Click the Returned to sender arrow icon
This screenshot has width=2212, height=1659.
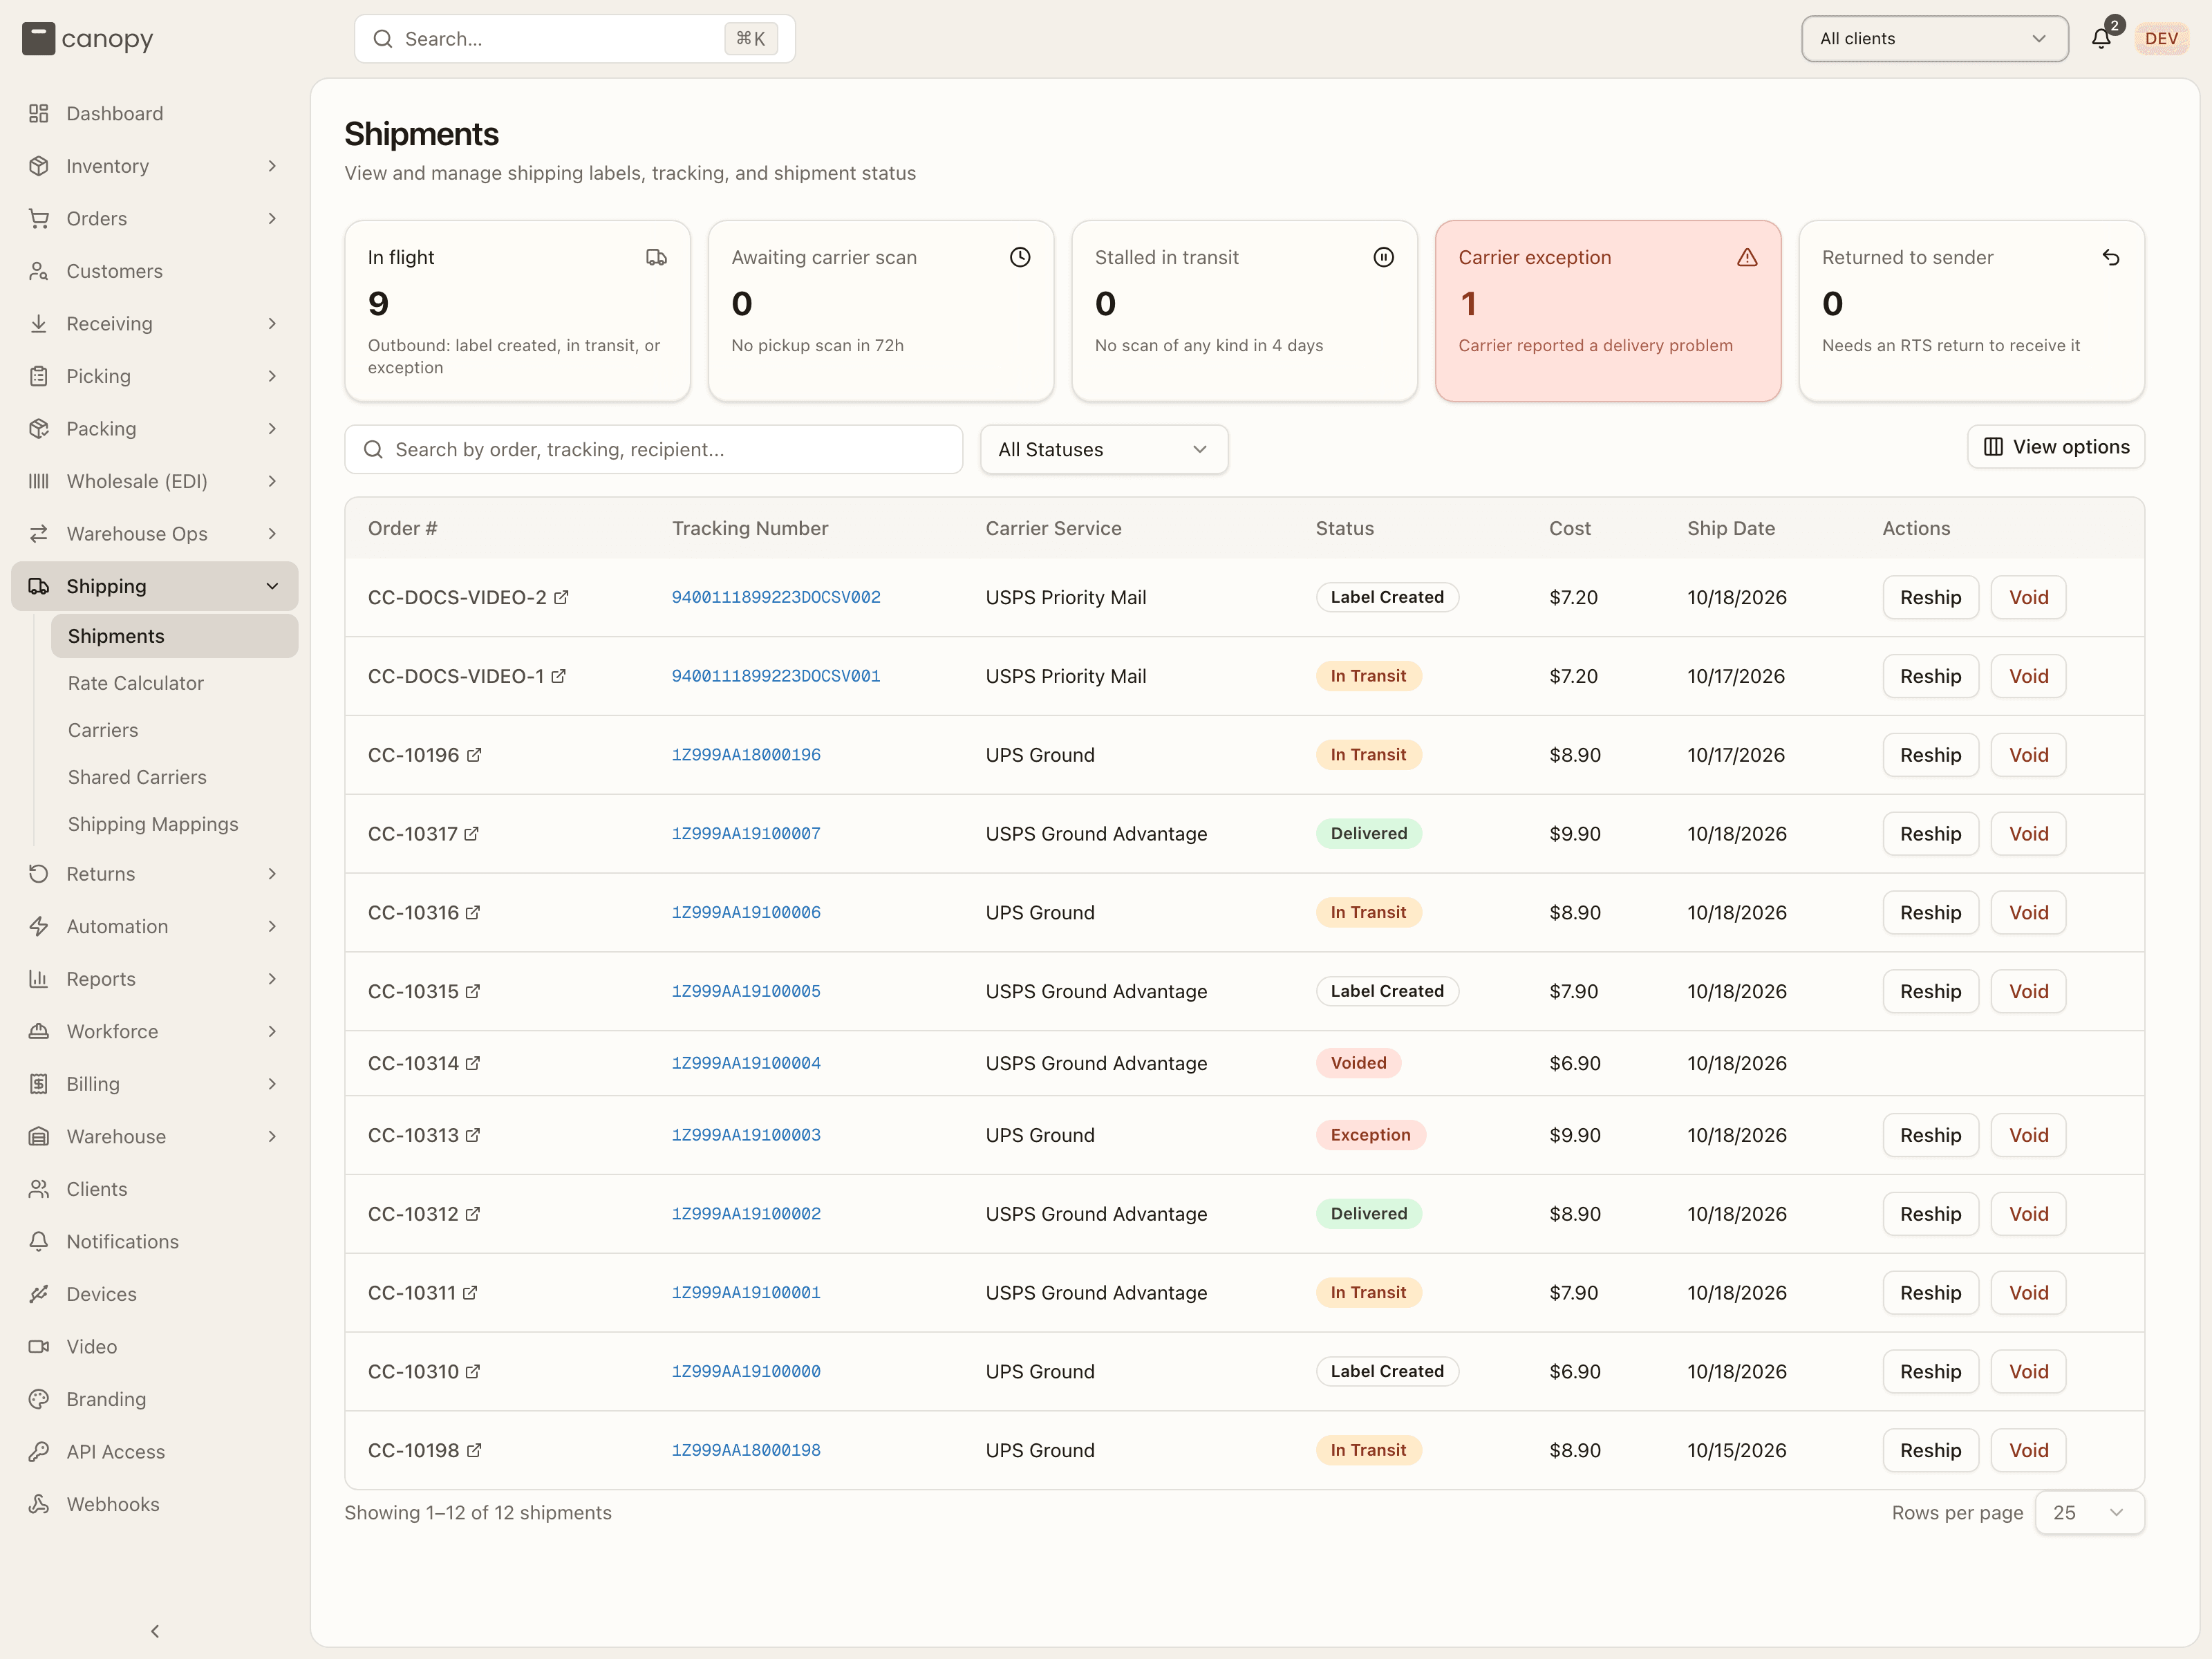[x=2111, y=257]
